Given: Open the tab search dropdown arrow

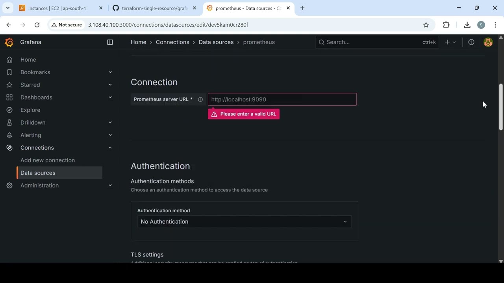Looking at the screenshot, I should [x=7, y=8].
